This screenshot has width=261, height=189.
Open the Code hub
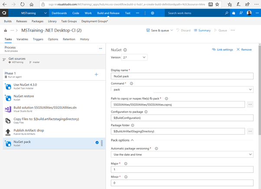tap(76, 13)
